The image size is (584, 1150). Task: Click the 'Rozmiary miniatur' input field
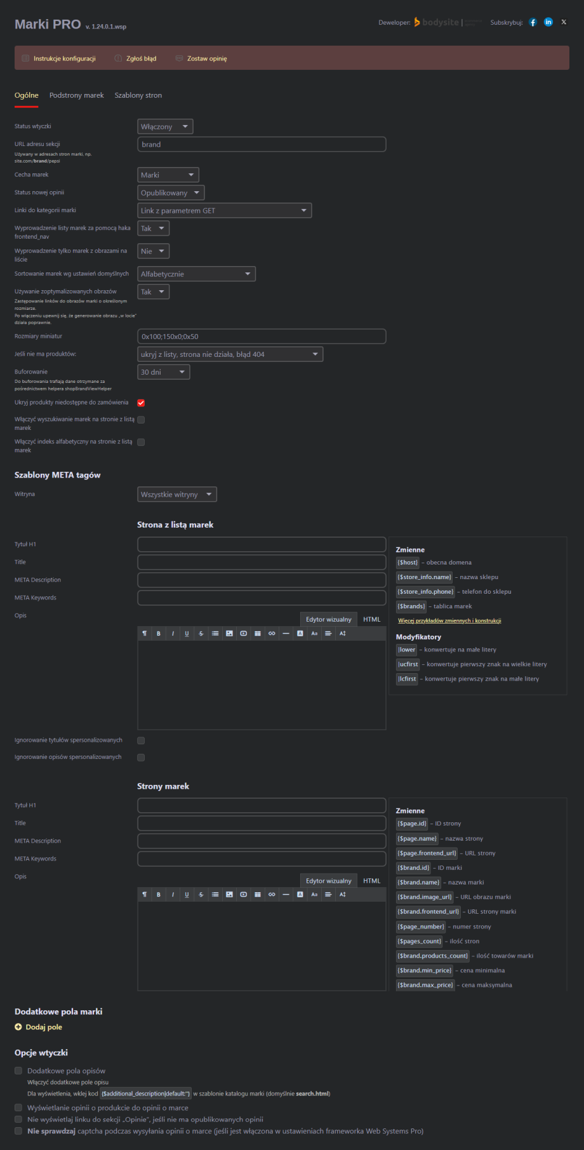[262, 337]
